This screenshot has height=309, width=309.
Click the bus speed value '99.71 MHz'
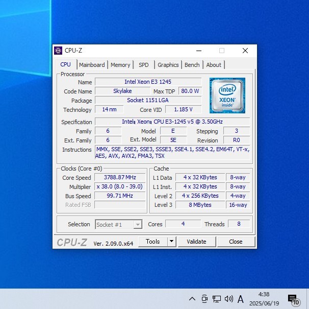click(120, 196)
